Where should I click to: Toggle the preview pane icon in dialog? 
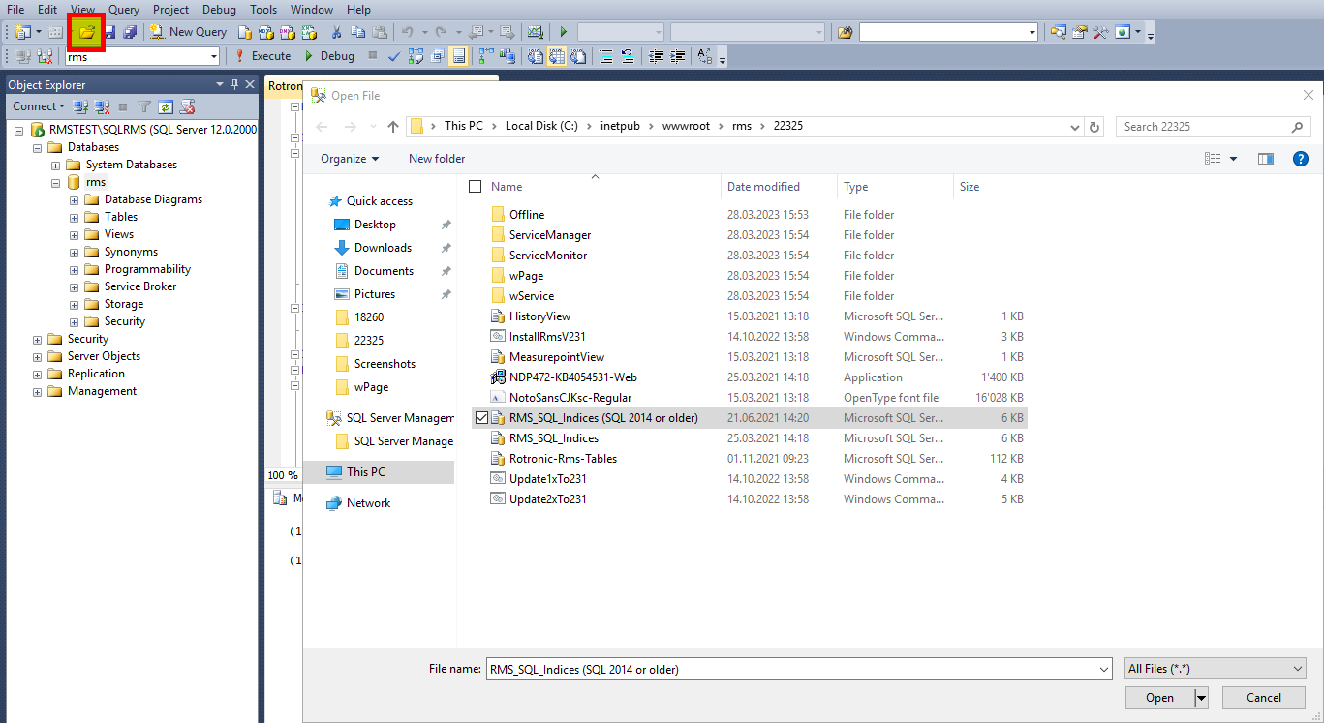click(x=1265, y=159)
